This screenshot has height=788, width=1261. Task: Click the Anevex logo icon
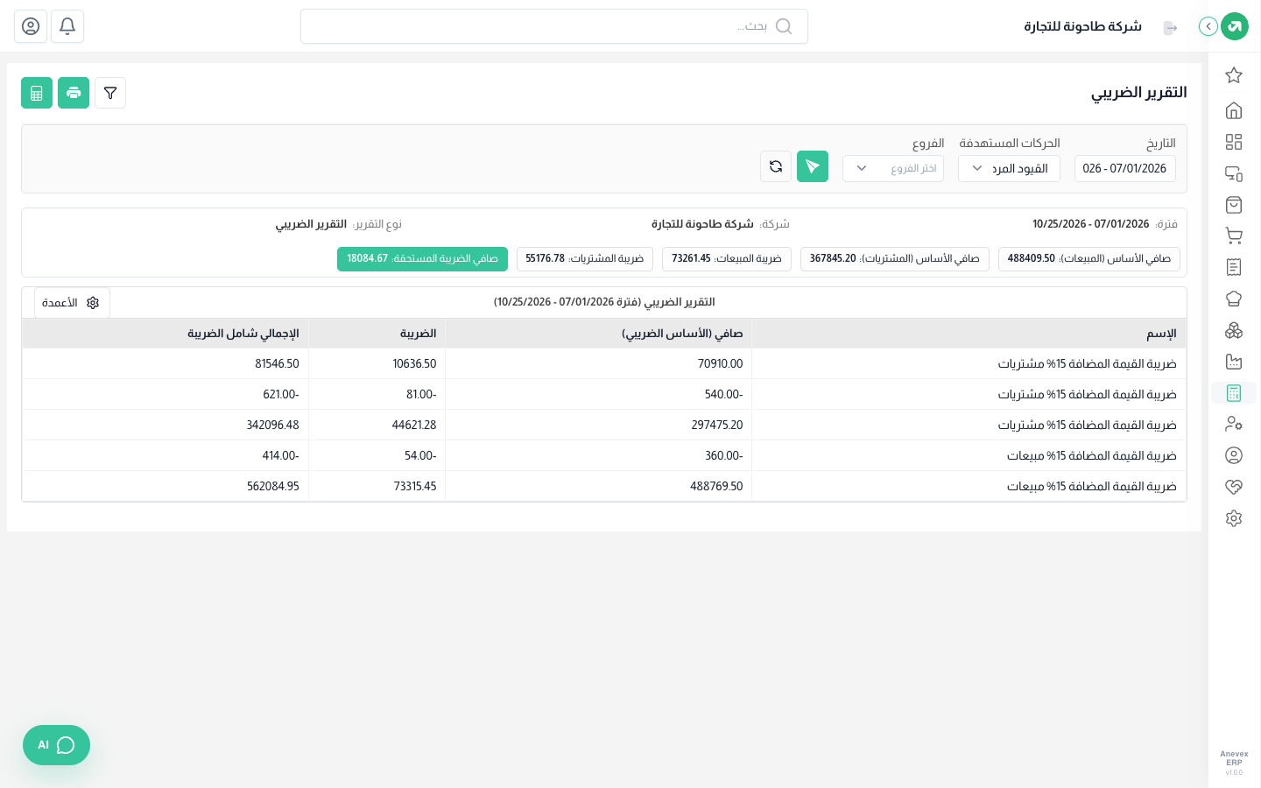(x=1235, y=26)
